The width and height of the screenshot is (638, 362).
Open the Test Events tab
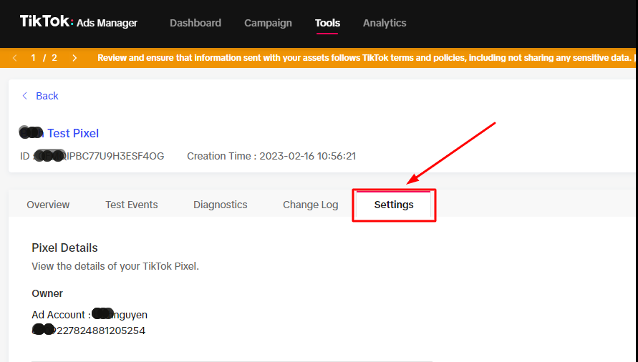tap(132, 205)
